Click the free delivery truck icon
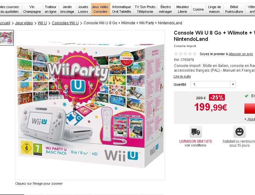Screen dimensions: 255x195 pyautogui.click(x=196, y=132)
